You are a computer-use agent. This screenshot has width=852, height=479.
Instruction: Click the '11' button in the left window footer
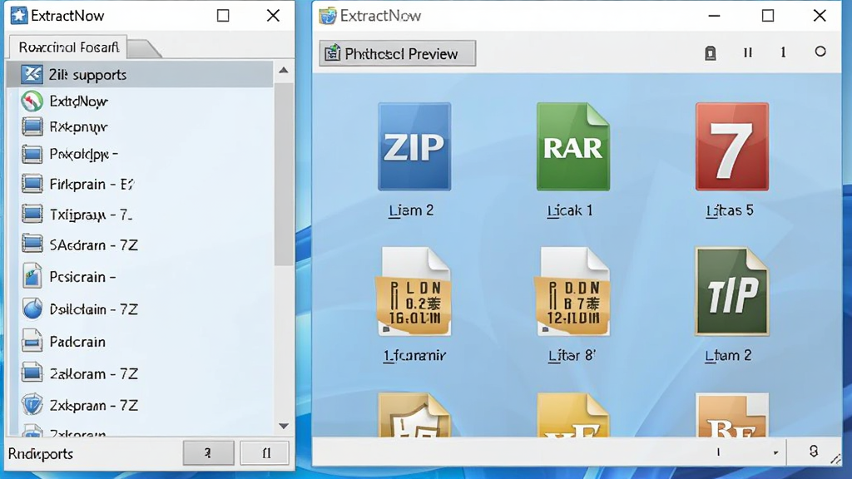265,452
